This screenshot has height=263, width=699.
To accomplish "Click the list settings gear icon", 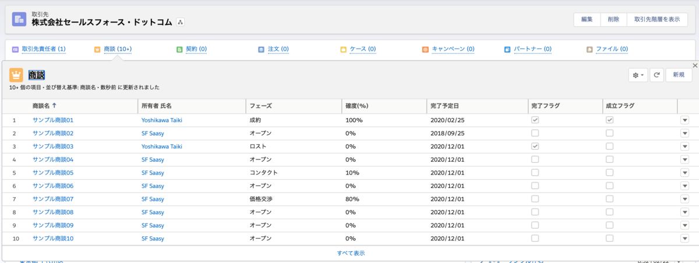I will 638,75.
